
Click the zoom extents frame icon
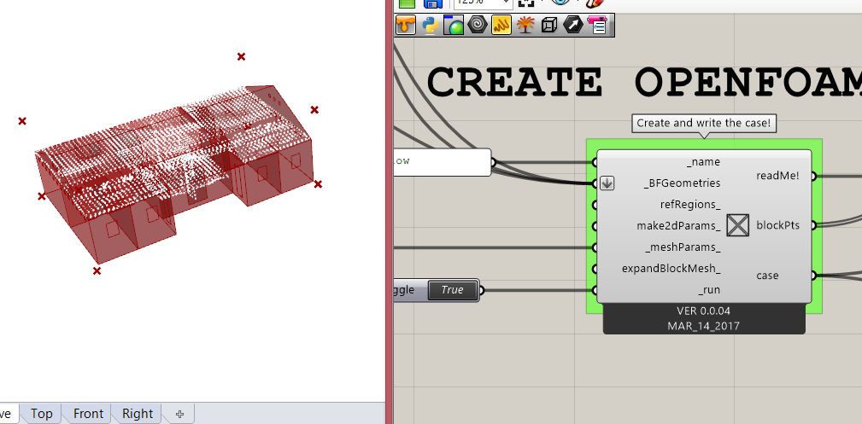526,3
